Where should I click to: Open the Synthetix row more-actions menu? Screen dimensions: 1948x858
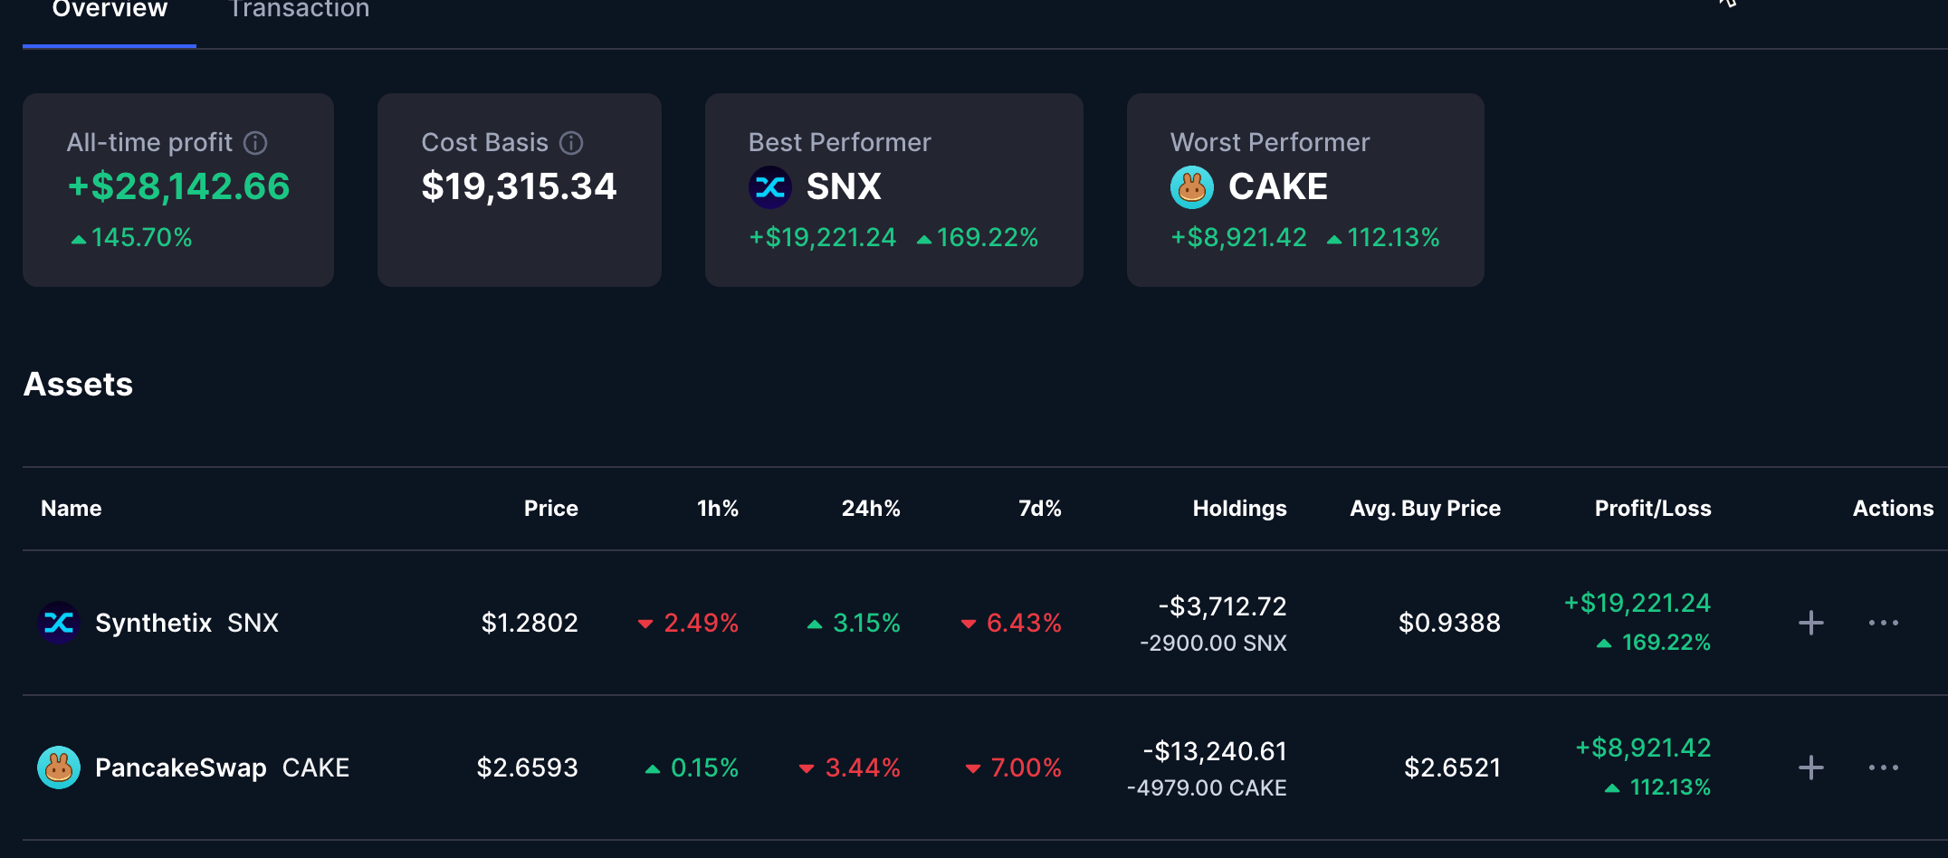click(1883, 623)
